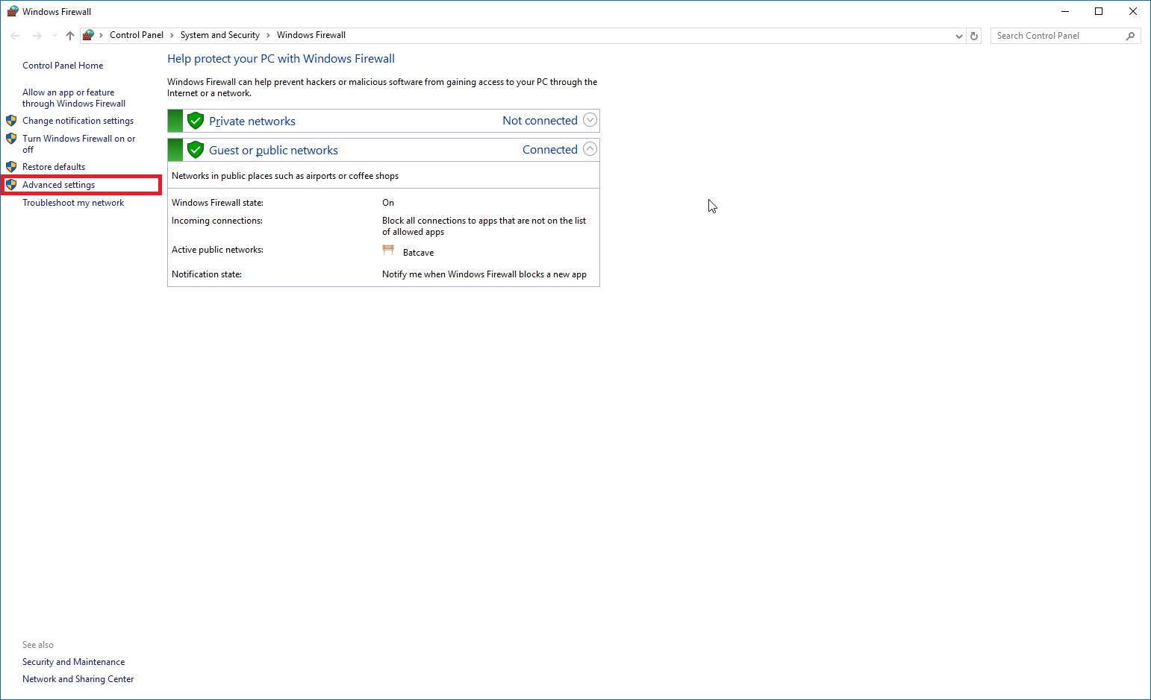This screenshot has height=700, width=1151.
Task: Open Network and Sharing Center
Action: pos(78,679)
